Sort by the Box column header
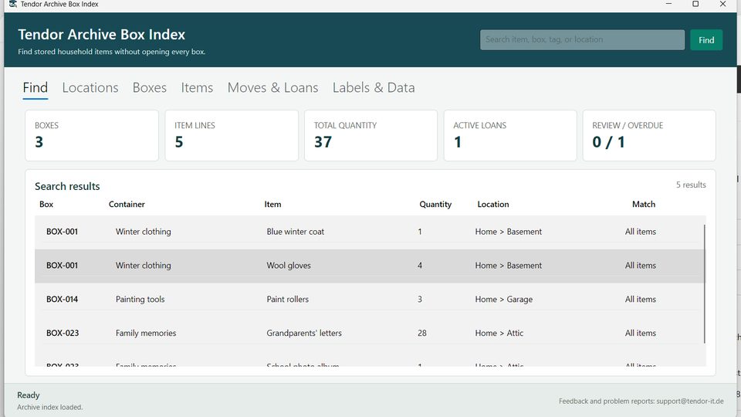741x417 pixels. pyautogui.click(x=46, y=204)
